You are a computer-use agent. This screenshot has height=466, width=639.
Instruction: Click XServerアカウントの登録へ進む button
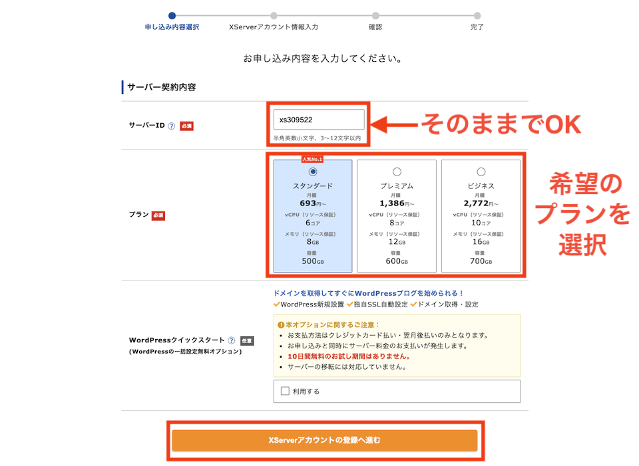click(x=324, y=440)
